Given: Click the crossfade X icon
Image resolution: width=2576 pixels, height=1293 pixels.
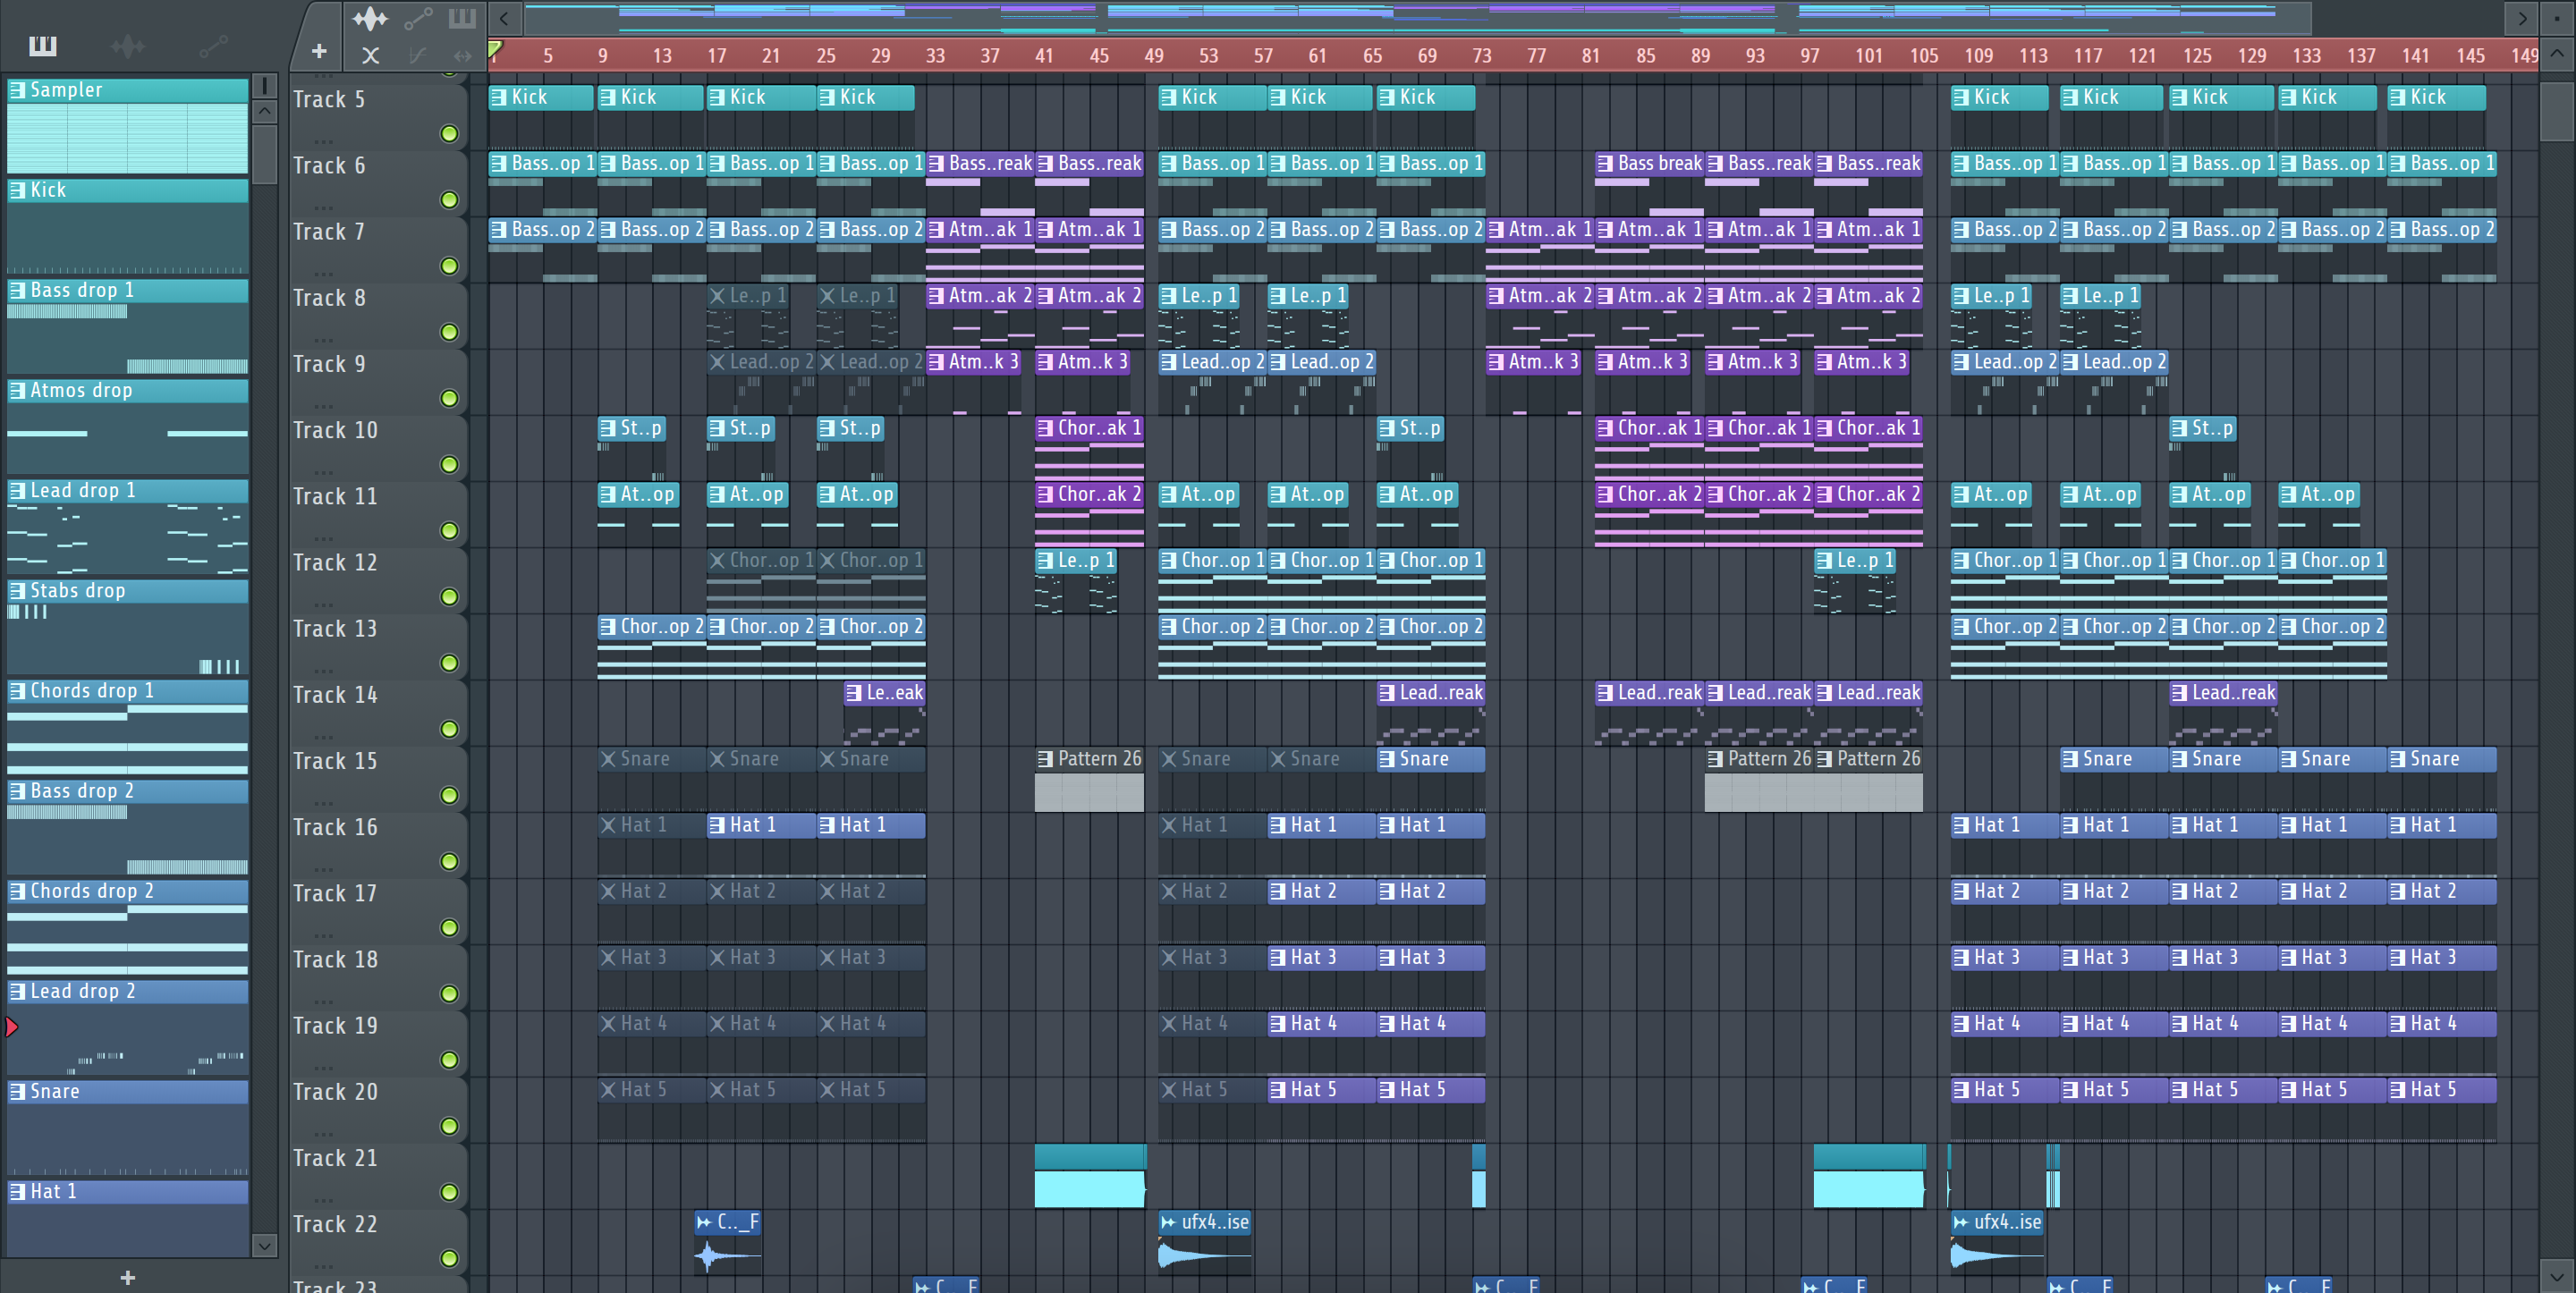Looking at the screenshot, I should click(370, 56).
